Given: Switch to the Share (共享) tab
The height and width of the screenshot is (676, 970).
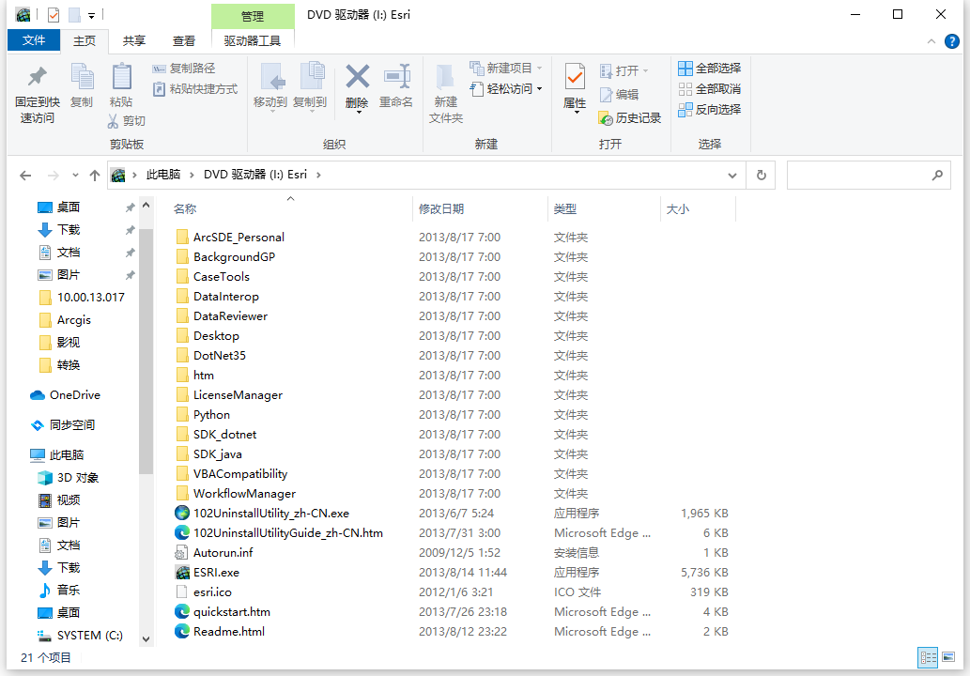Looking at the screenshot, I should (134, 40).
